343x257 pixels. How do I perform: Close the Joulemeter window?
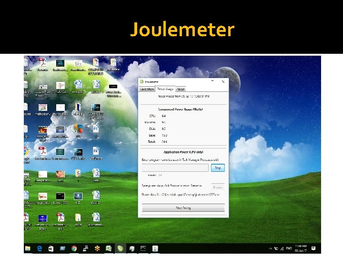(x=223, y=82)
